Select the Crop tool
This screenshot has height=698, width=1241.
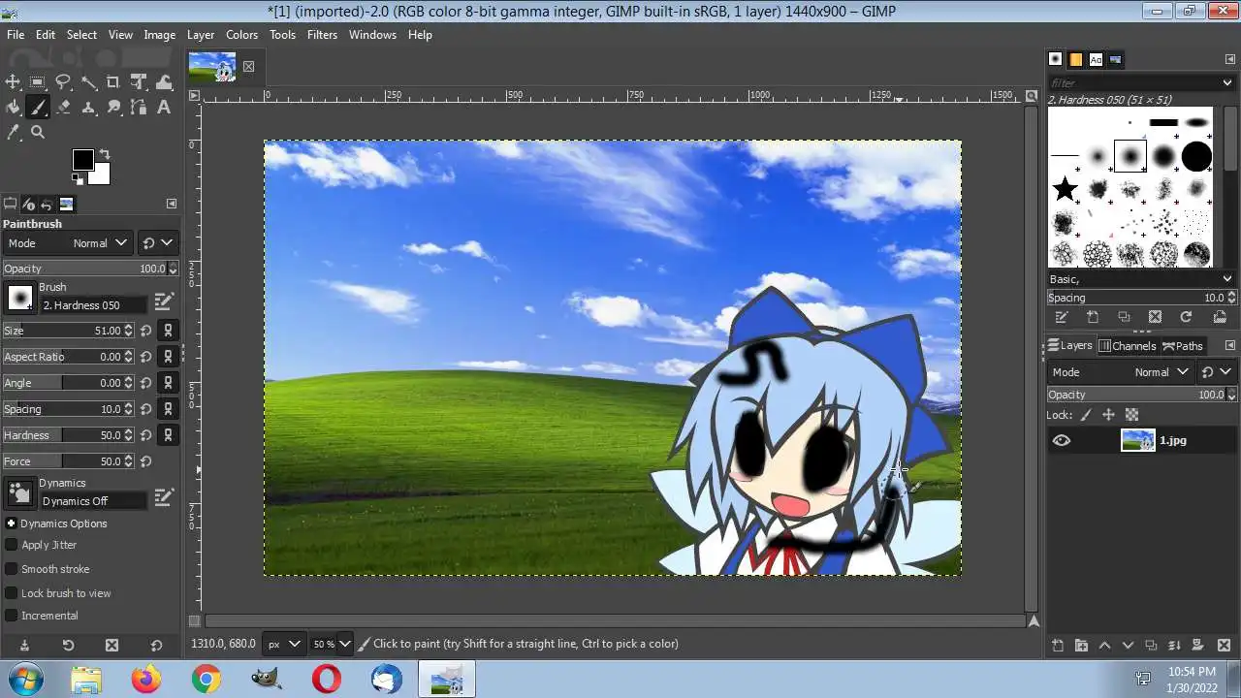click(113, 82)
